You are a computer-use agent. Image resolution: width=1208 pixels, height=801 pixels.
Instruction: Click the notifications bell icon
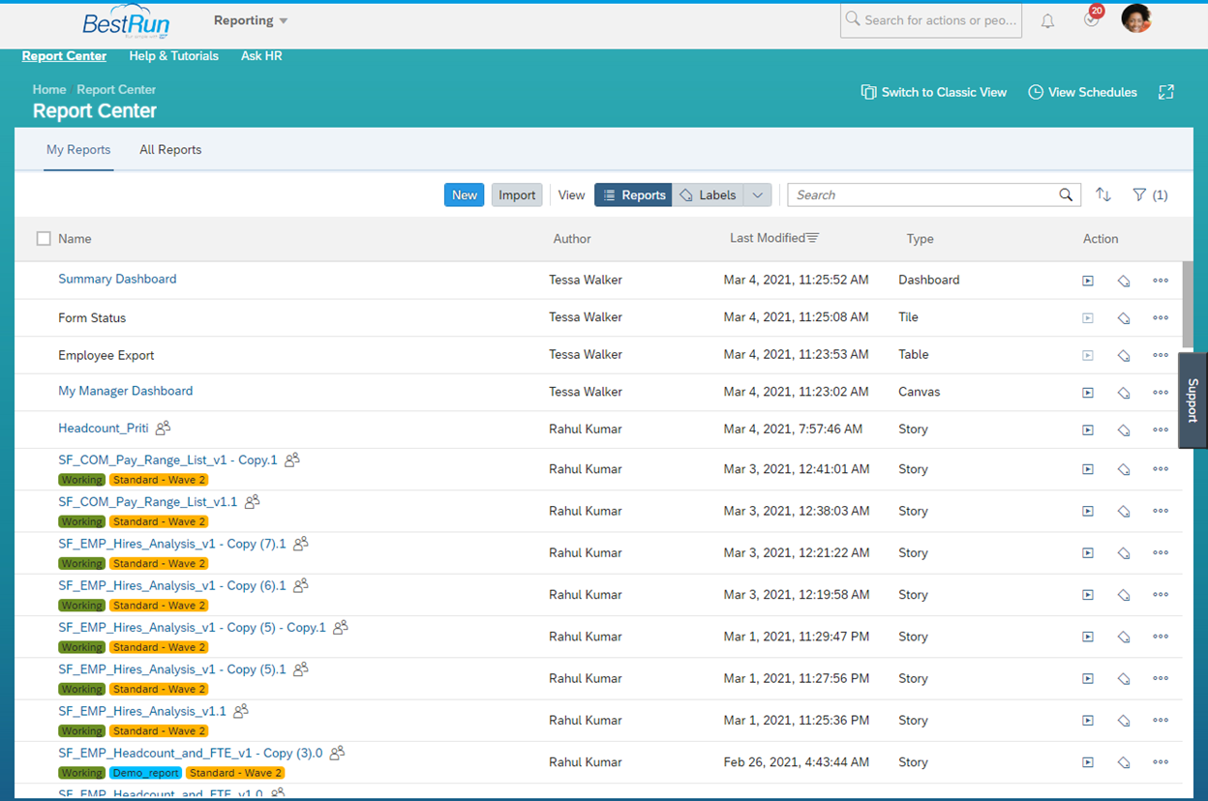coord(1047,21)
